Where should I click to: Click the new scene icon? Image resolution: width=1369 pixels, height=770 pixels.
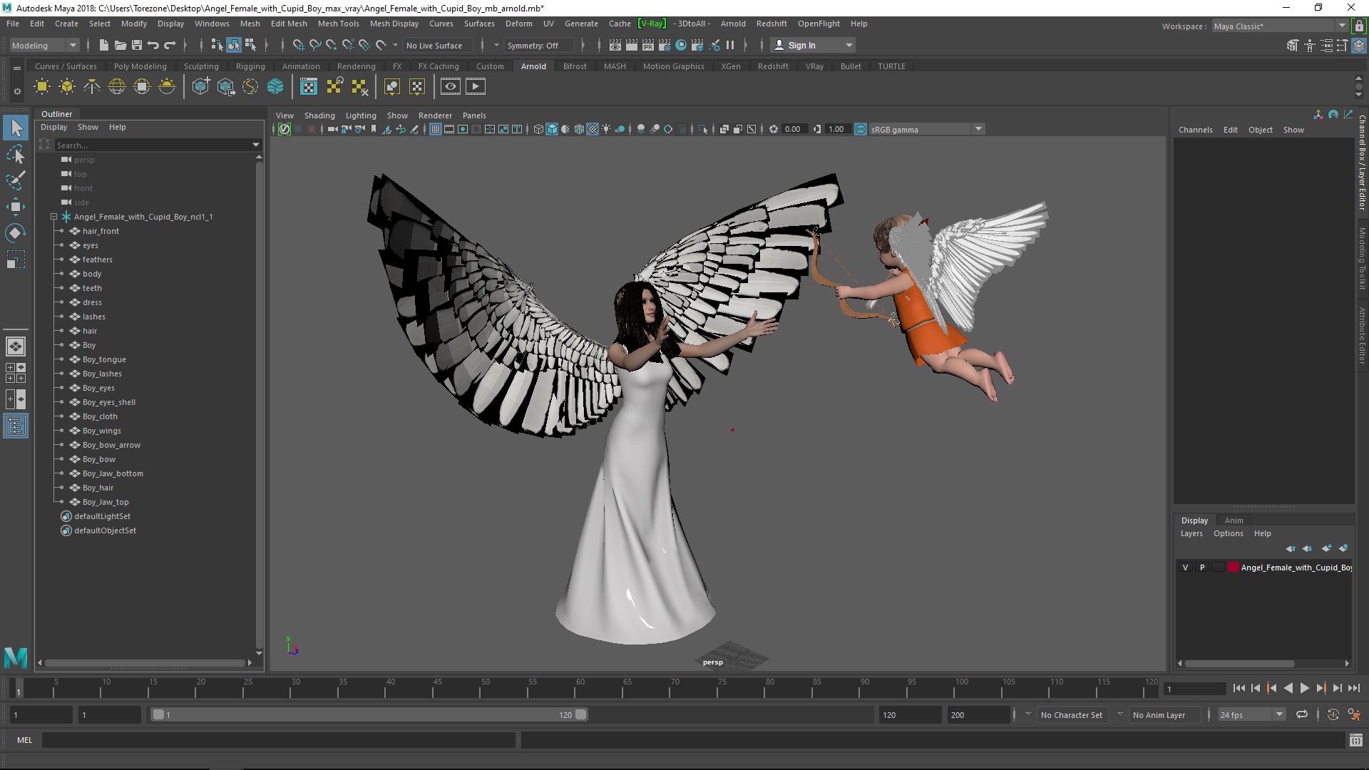(104, 45)
